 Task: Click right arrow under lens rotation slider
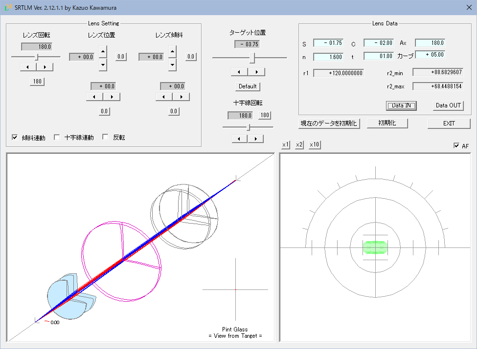[x=45, y=67]
